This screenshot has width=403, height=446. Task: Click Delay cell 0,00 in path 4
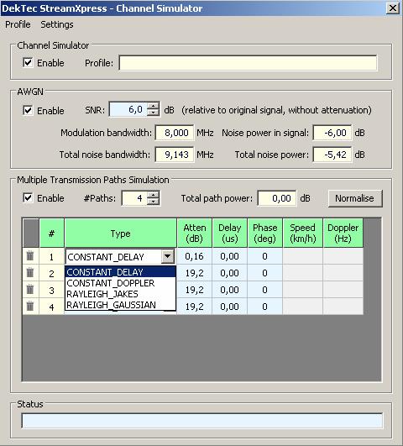(x=230, y=307)
